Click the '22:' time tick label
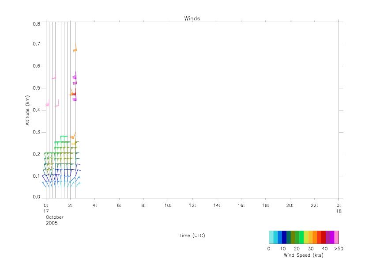 pos(314,205)
